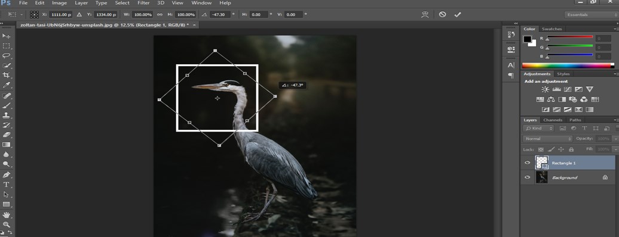Toggle visibility of the Background layer
Screen dimensions: 619x237
pos(528,177)
